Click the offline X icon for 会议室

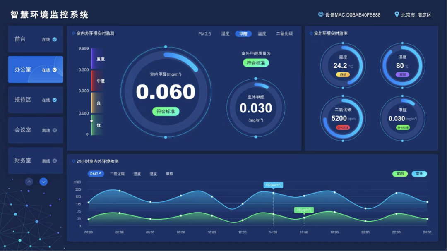[55, 130]
